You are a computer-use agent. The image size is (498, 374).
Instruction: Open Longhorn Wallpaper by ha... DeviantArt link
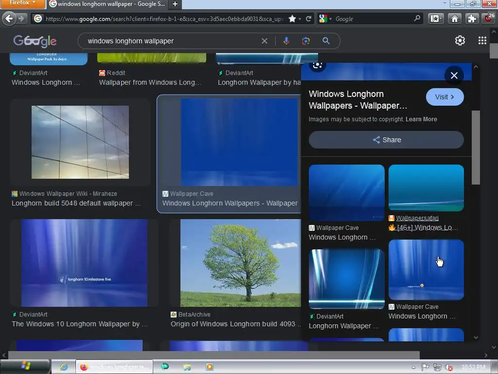coord(259,82)
